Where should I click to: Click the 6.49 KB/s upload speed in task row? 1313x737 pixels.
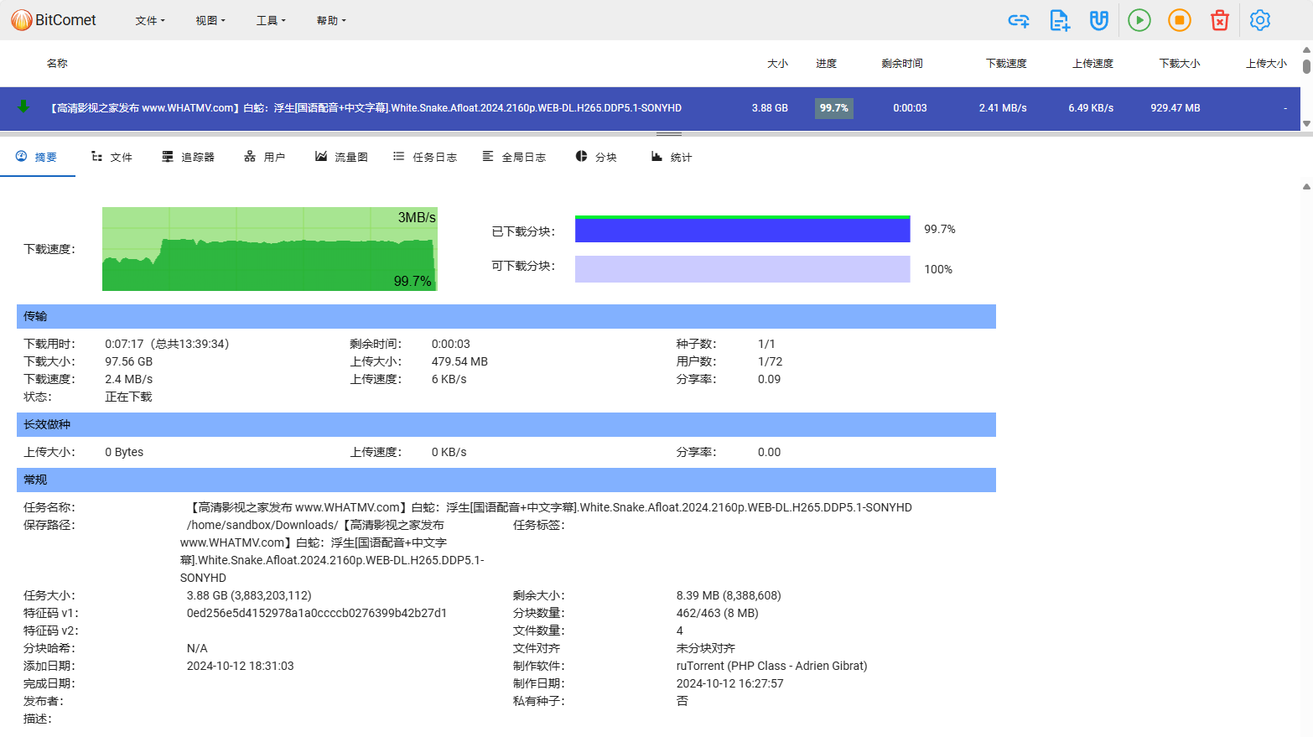pos(1091,108)
